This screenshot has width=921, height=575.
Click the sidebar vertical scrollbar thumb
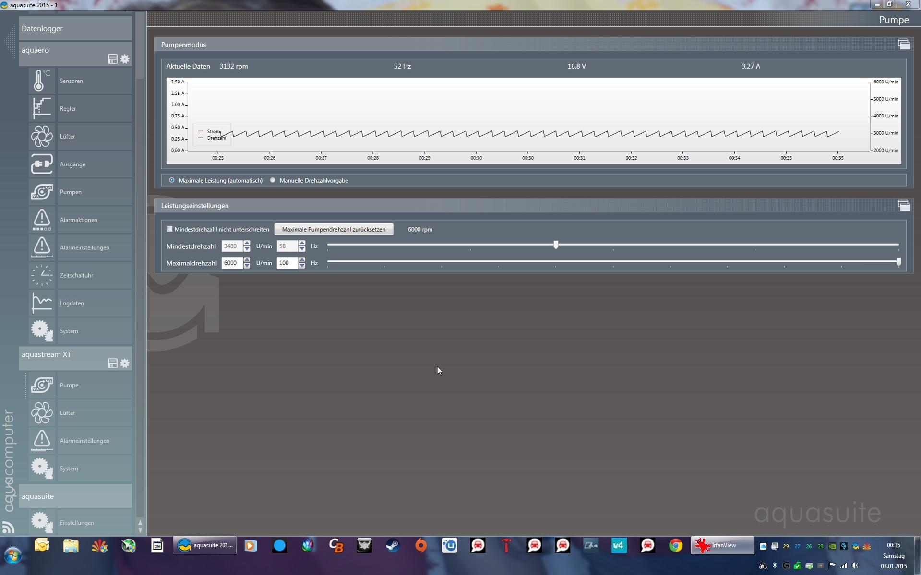click(140, 46)
